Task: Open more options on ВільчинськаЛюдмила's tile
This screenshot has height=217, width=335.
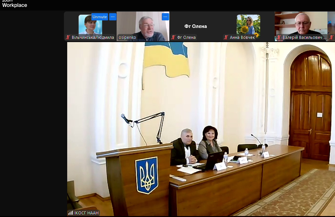Action: [x=113, y=17]
